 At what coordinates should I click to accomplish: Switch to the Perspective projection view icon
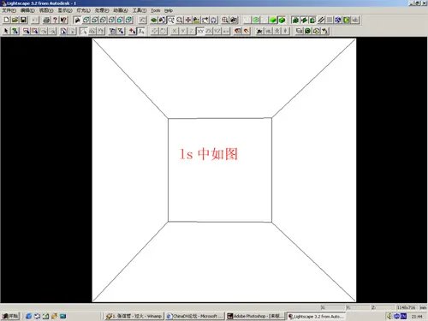77,20
